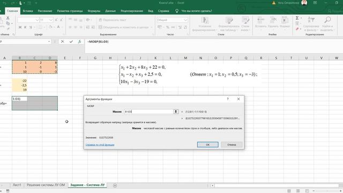Confirm formula with checkmark icon
Viewport: 343px width, 193px height.
71,42
